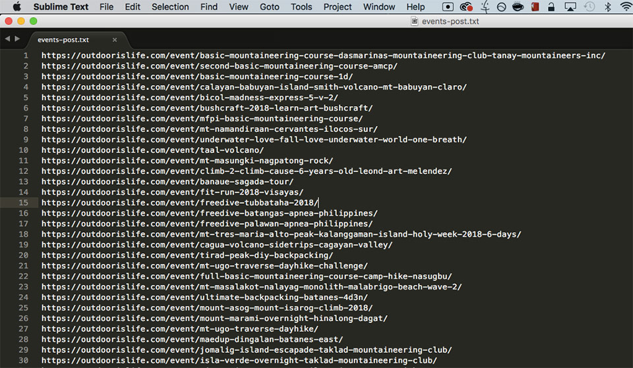Click the freedive-tubbataha-2018 URL line
The height and width of the screenshot is (368, 633).
[x=179, y=202]
